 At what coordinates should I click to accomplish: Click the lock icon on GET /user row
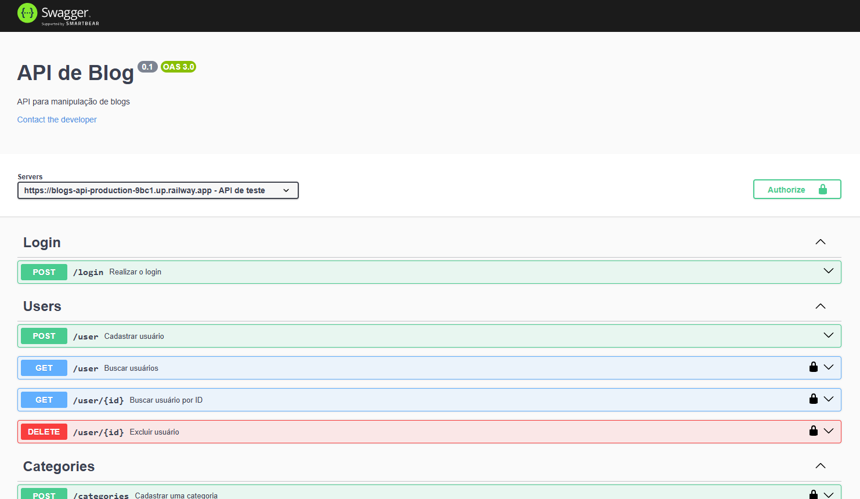pos(813,367)
